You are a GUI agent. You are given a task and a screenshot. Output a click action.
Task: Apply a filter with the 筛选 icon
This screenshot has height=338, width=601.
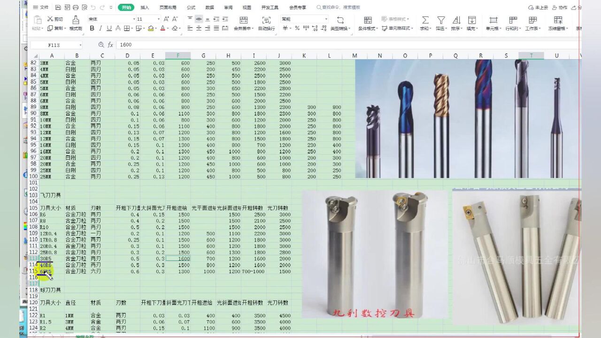pos(441,21)
